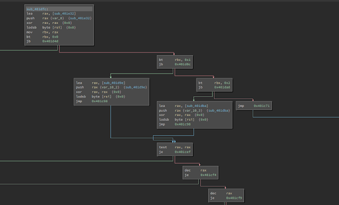
Task: Follow jmp 0x401c98 in the sub_401d9e block
Action: point(100,101)
